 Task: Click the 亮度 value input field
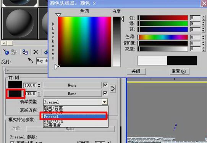pos(195,49)
